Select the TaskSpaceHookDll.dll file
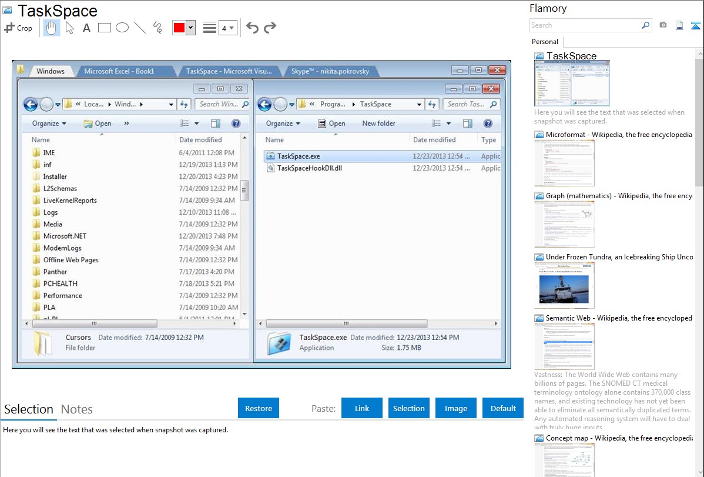 tap(381, 168)
